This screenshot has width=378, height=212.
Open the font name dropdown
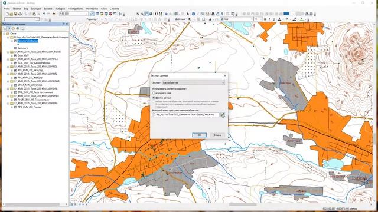(x=252, y=19)
